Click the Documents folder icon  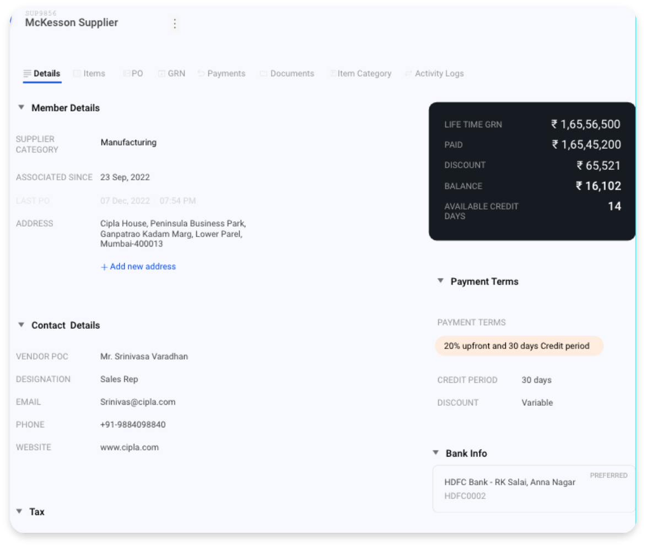click(263, 73)
